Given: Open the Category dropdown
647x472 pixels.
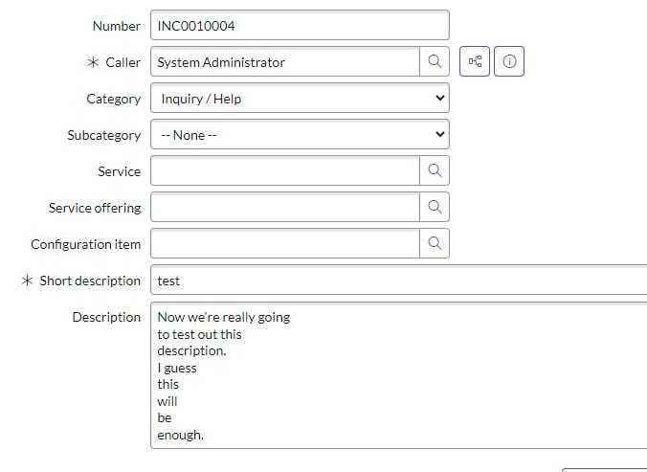Looking at the screenshot, I should (300, 99).
